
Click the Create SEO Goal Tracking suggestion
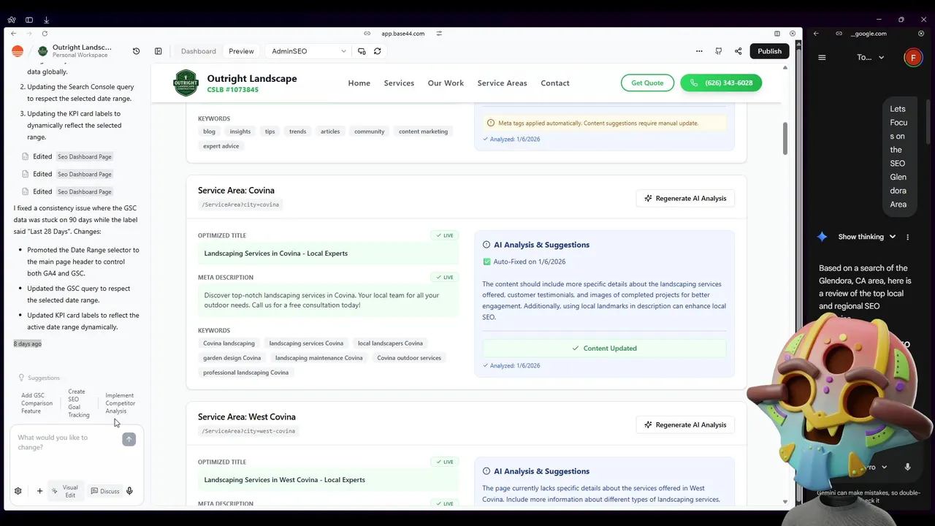(79, 403)
